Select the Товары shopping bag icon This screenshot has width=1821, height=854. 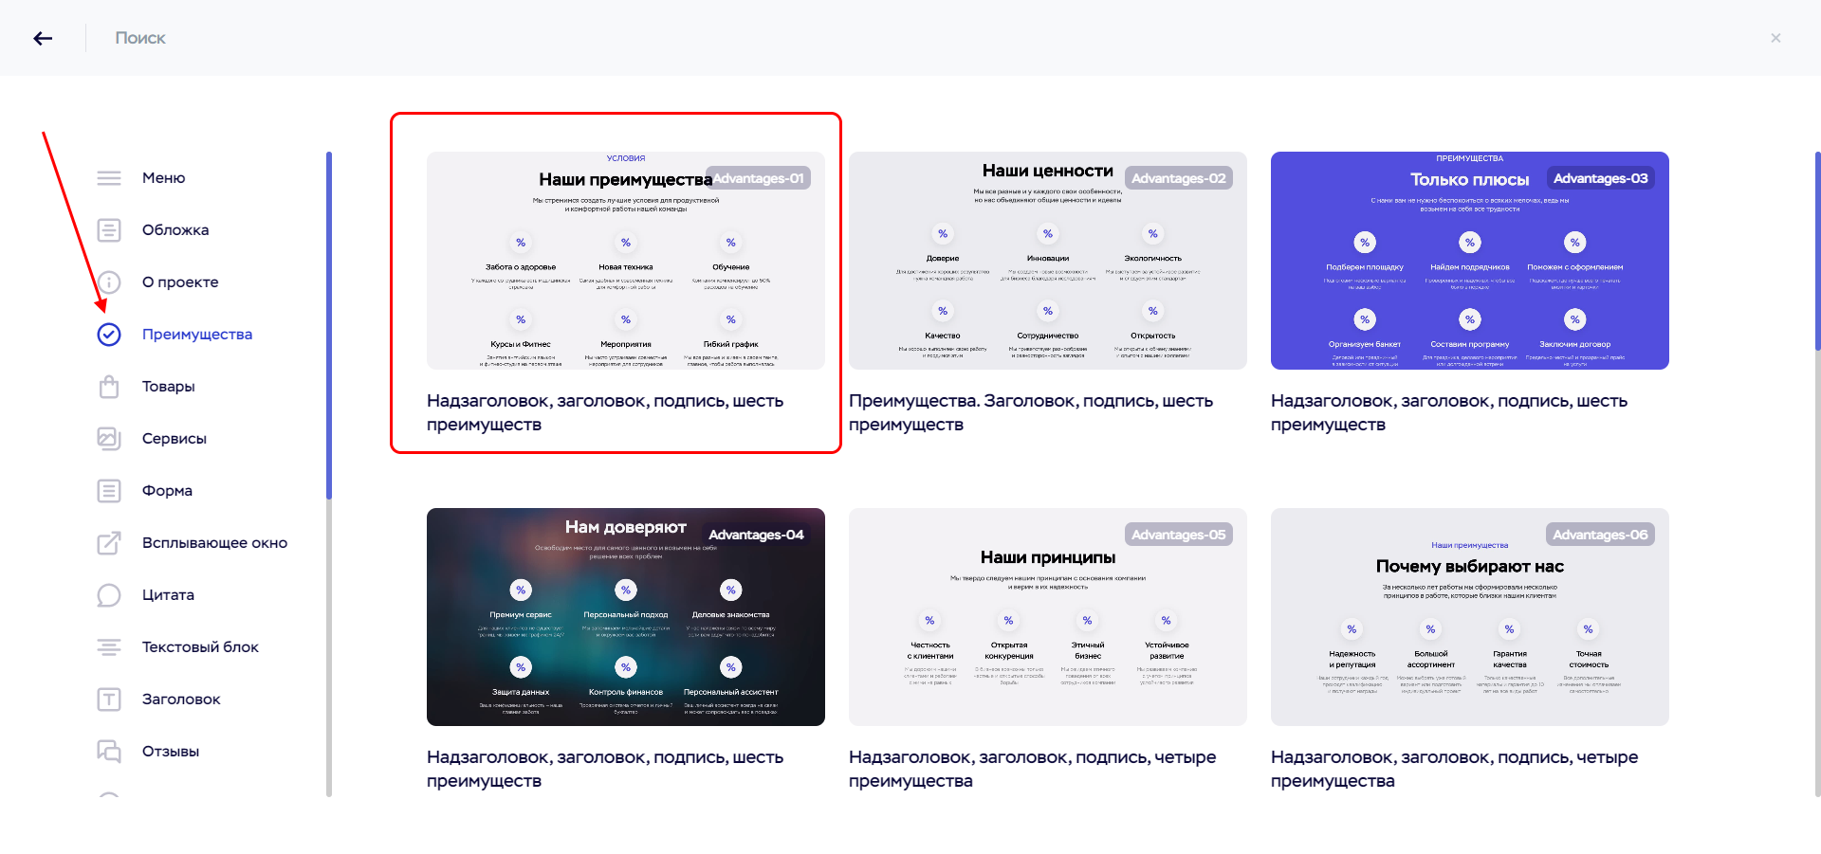(x=109, y=387)
